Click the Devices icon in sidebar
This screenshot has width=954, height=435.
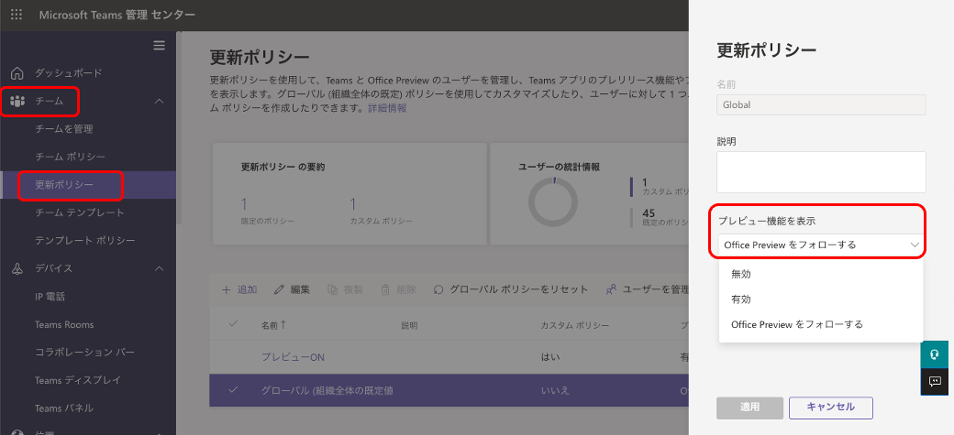(x=17, y=268)
